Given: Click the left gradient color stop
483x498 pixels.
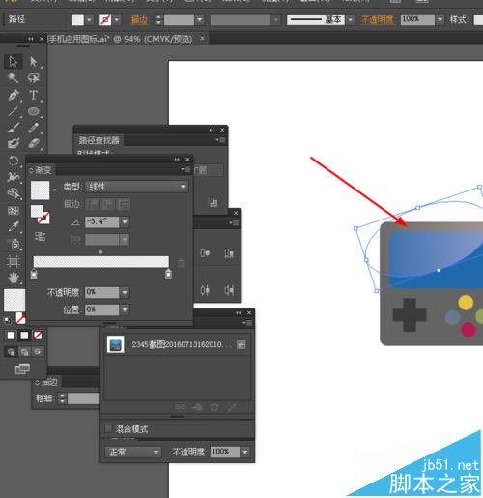Looking at the screenshot, I should (34, 275).
